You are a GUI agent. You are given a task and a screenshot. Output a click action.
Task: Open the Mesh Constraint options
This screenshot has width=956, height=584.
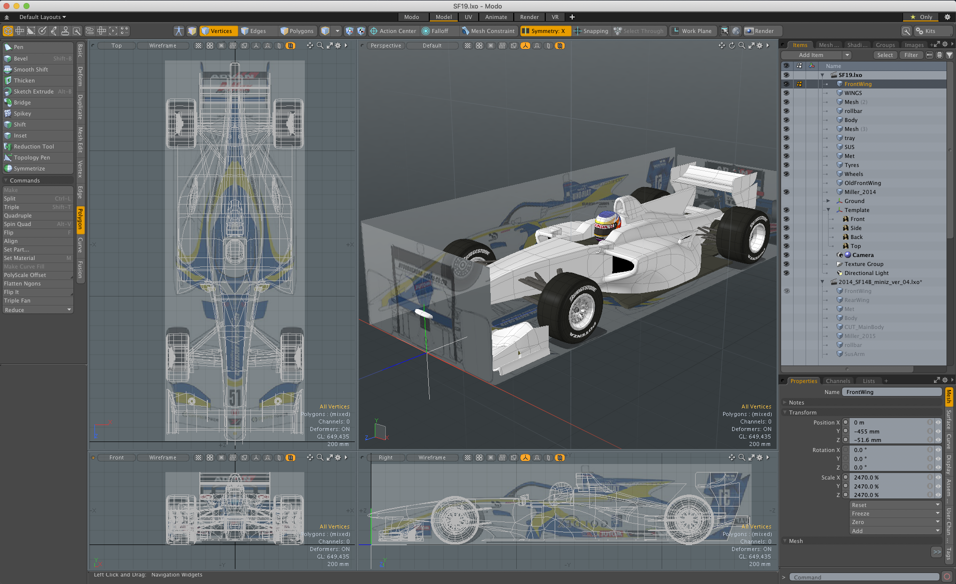click(x=488, y=31)
